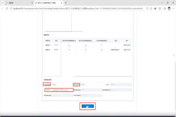The width and height of the screenshot is (176, 117).
Task: Open a new browser tab
Action: tap(66, 3)
